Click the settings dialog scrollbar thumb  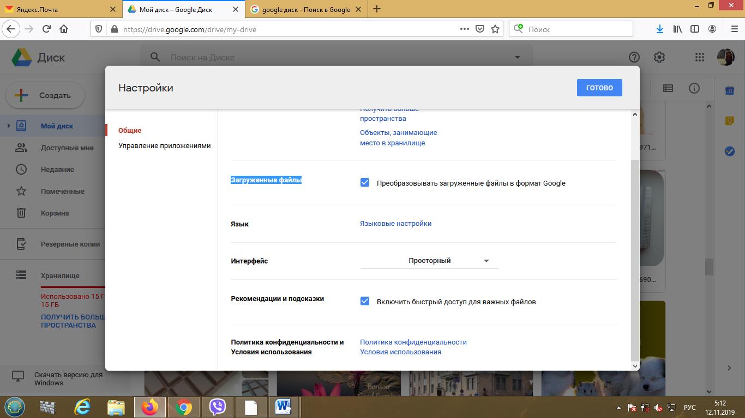[x=634, y=260]
